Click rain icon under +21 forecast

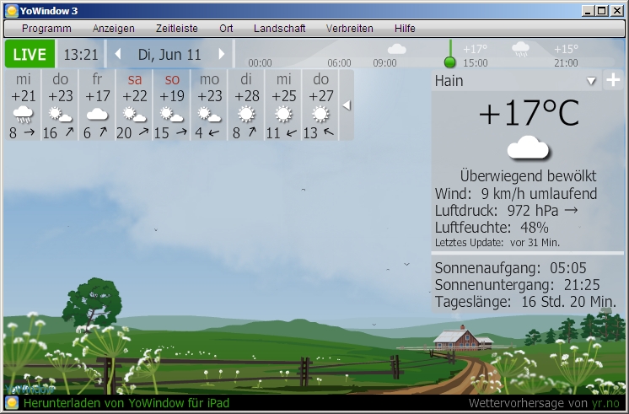coord(23,115)
